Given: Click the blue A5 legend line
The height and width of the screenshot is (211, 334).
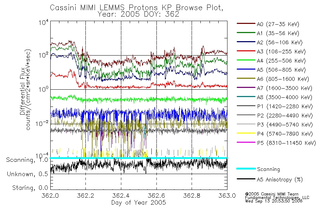Looking at the screenshot, I should click(x=246, y=69).
